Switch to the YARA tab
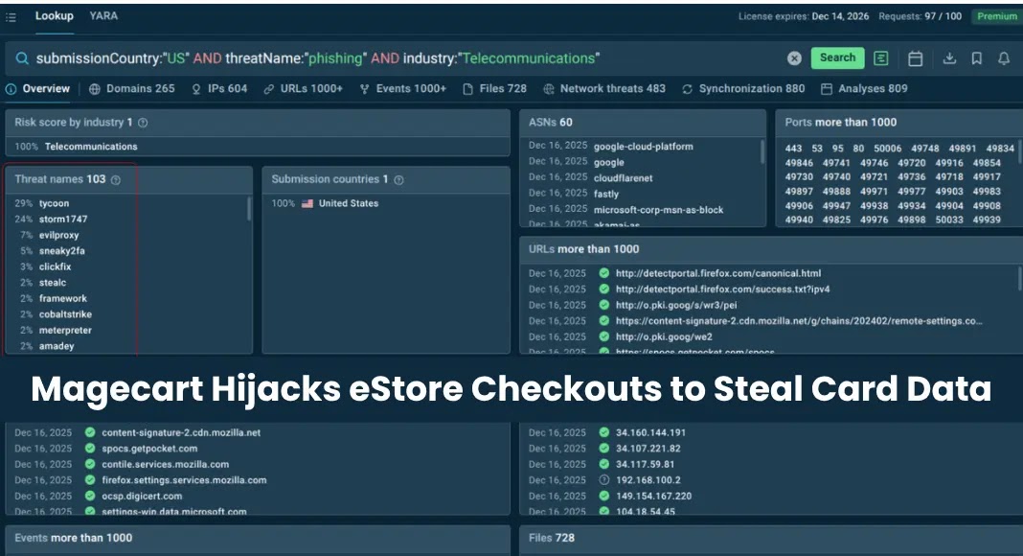The image size is (1023, 556). [x=103, y=15]
